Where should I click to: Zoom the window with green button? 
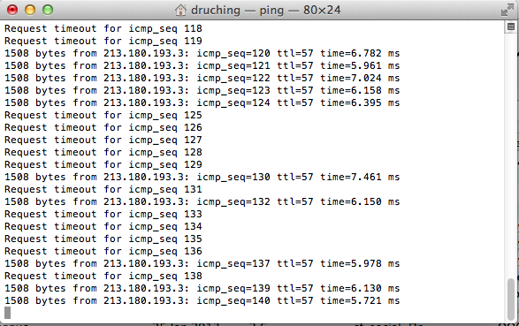[48, 10]
